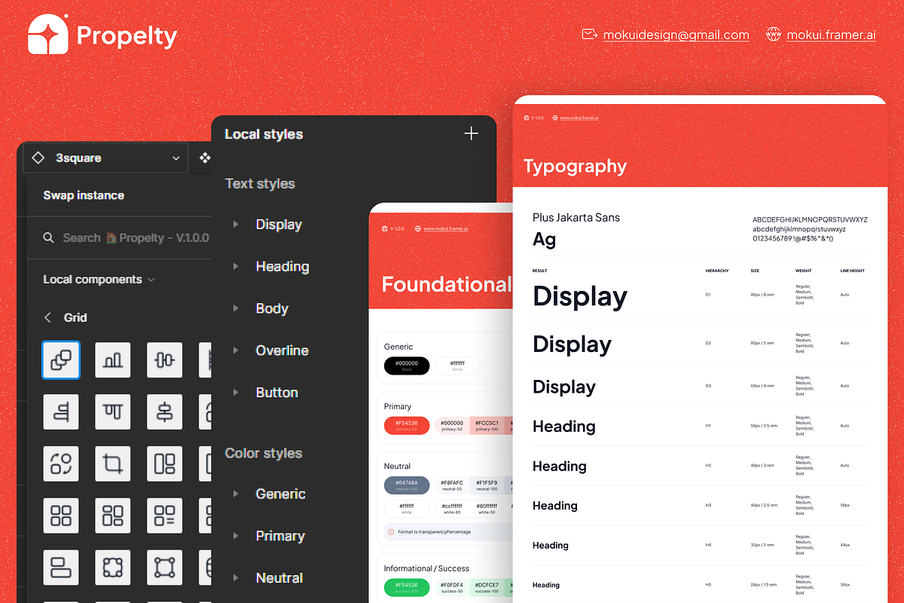This screenshot has width=904, height=603.
Task: Click the envelope icon beside the email
Action: click(590, 34)
